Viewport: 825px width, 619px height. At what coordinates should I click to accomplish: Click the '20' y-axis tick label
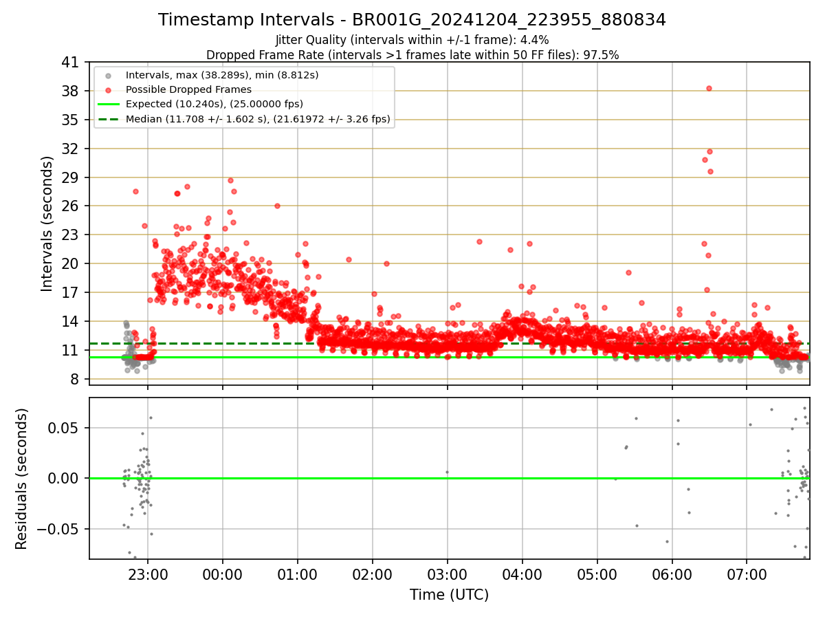(x=70, y=264)
